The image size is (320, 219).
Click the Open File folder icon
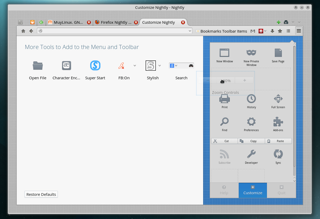pyautogui.click(x=38, y=65)
